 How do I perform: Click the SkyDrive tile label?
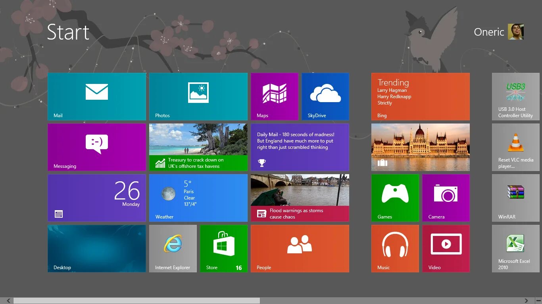point(317,116)
